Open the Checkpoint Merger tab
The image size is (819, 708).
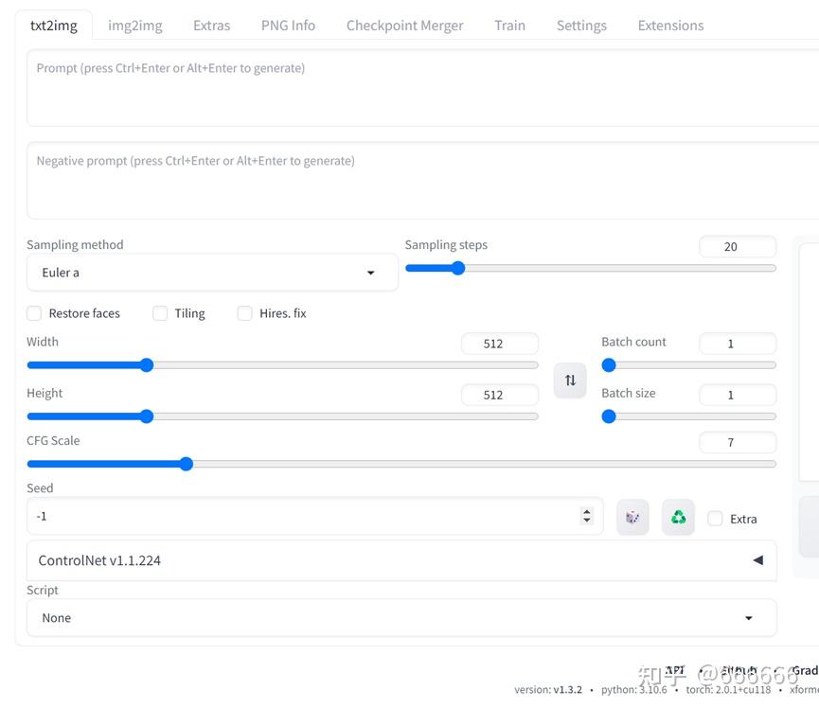pos(404,26)
